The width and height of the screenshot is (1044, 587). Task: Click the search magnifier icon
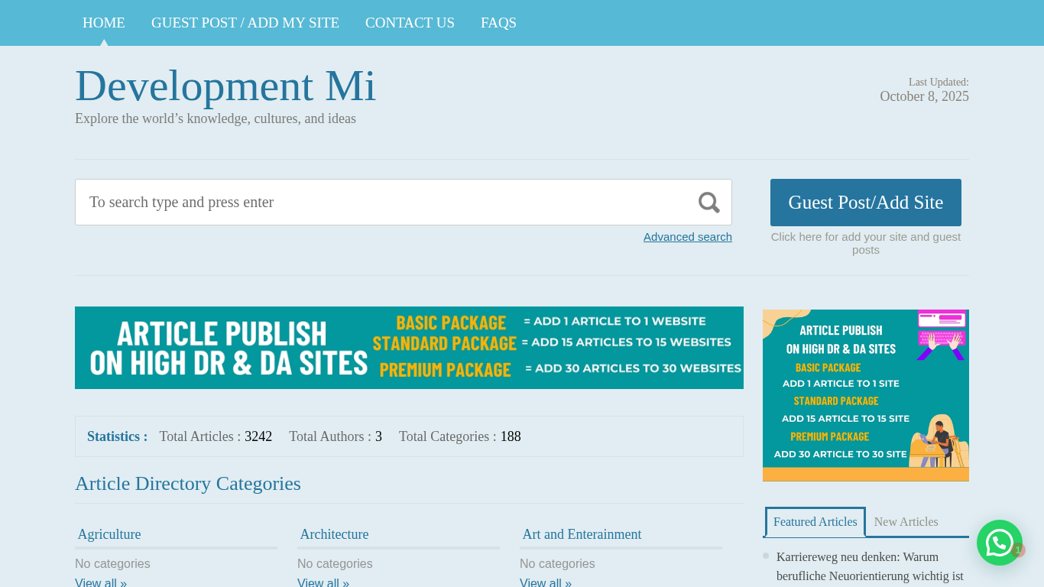(708, 203)
